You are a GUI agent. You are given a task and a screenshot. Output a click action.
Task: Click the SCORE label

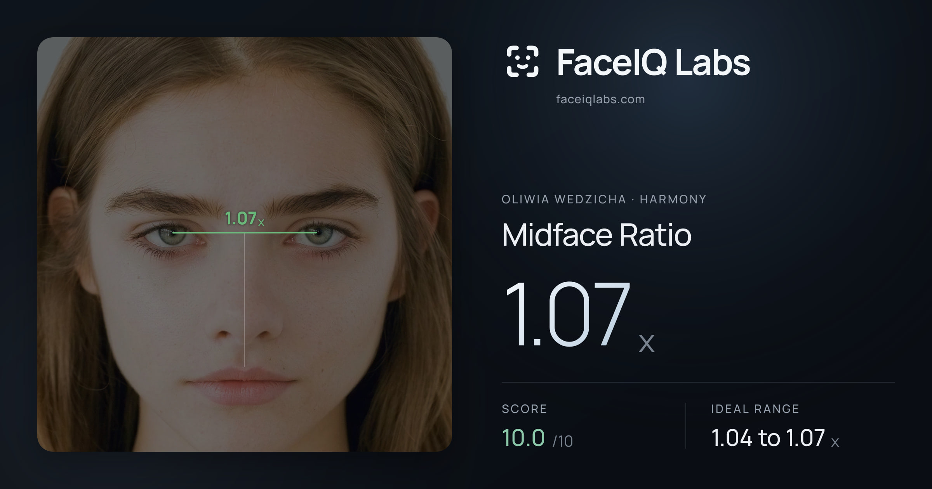click(524, 409)
